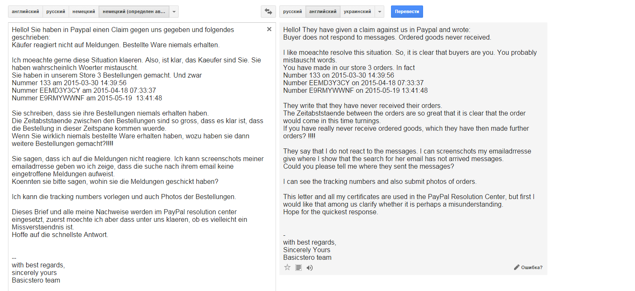Choose 'русский' as source language
This screenshot has width=635, height=291.
pos(56,12)
